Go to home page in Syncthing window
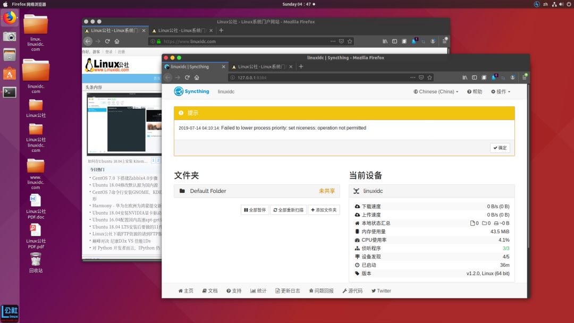574x323 pixels. tap(197, 78)
